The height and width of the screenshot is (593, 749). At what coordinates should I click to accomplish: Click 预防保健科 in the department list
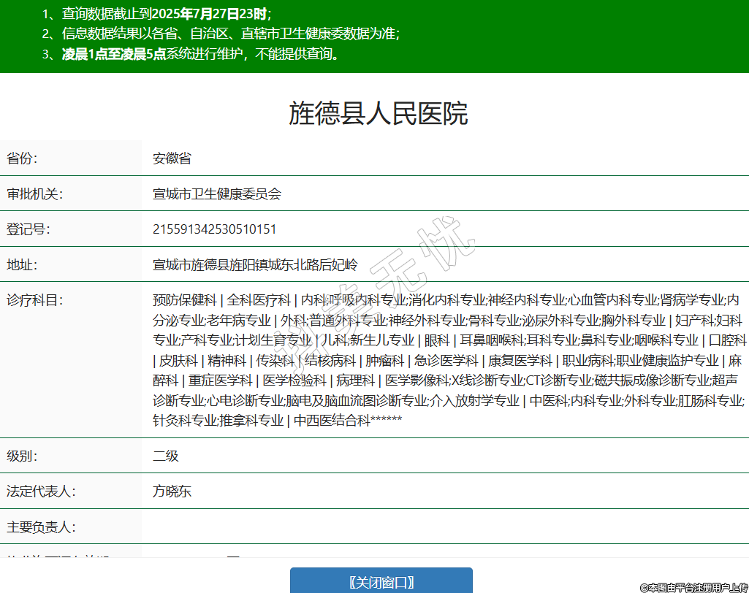(x=184, y=299)
